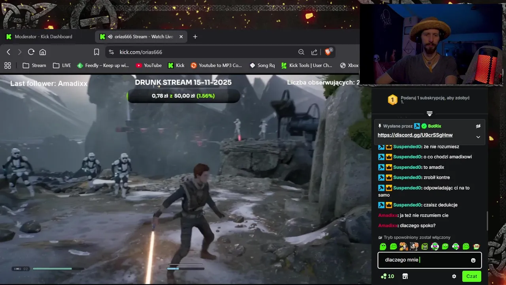The image size is (506, 285).
Task: Reload the page with the refresh icon
Action: coord(31,52)
